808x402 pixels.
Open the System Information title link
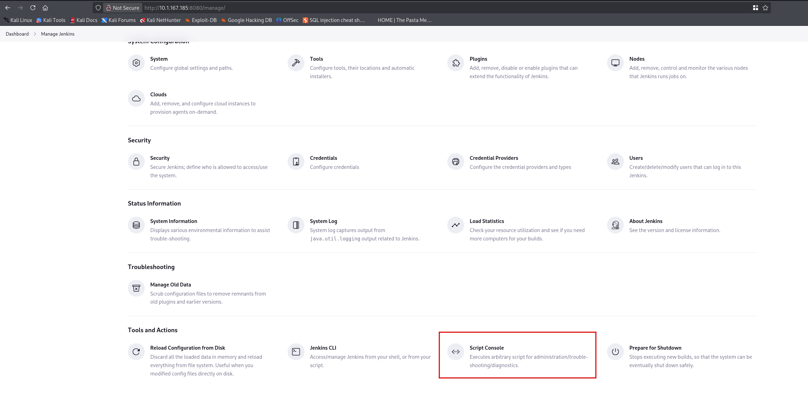coord(173,221)
